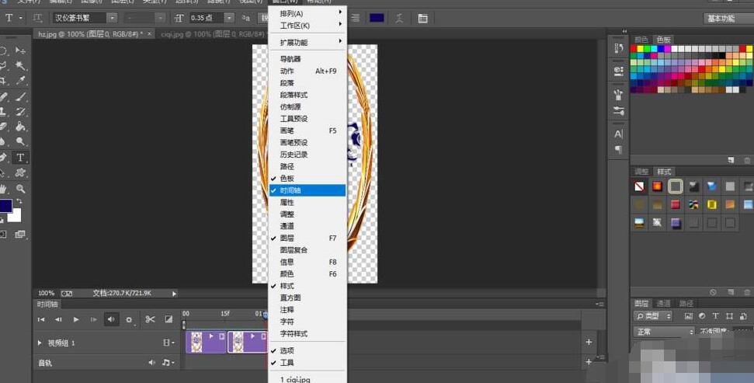Open the Character panel icon in dock

pyautogui.click(x=618, y=134)
